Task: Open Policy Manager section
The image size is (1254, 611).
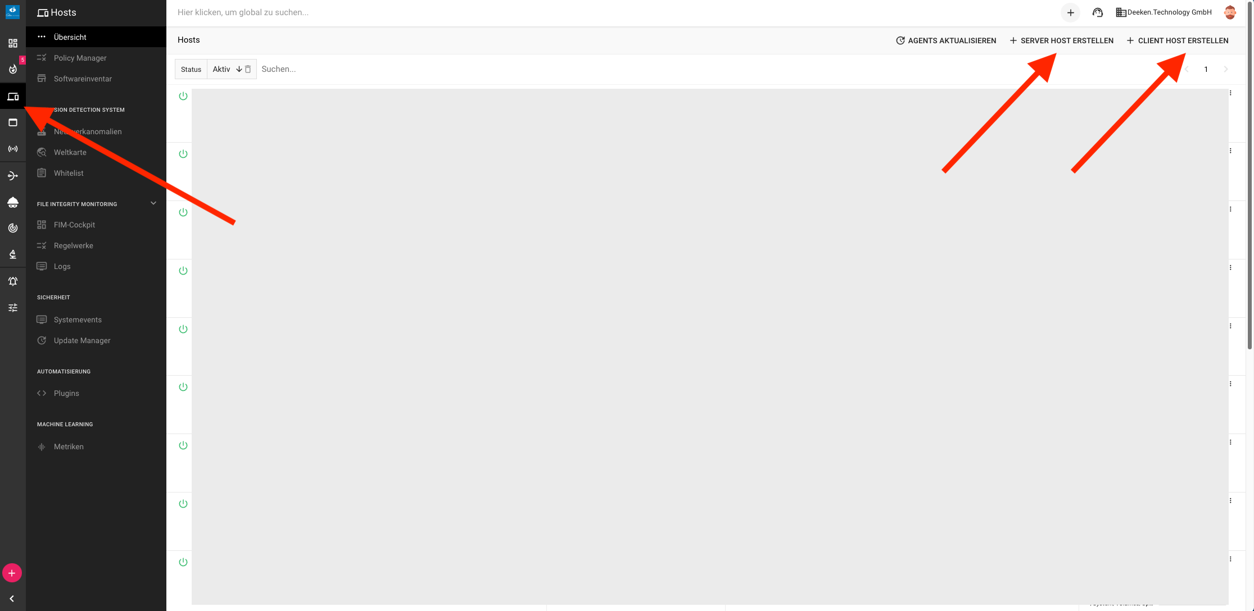Action: [80, 57]
